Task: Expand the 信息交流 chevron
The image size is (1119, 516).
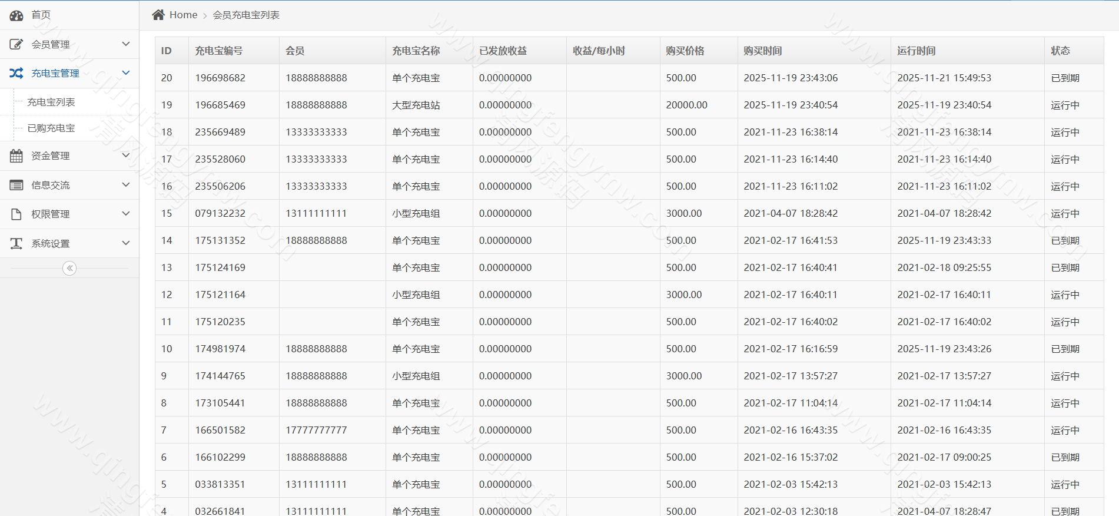Action: pos(125,185)
